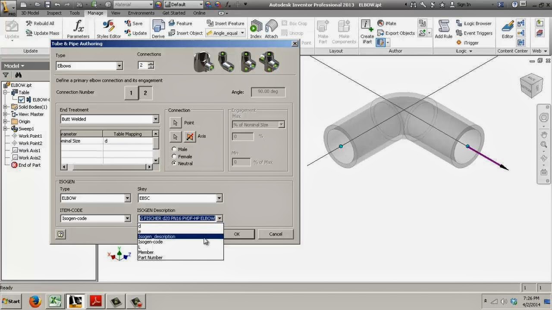Increase the Connections count stepper
Screen dimensions: 552x310
(151, 64)
